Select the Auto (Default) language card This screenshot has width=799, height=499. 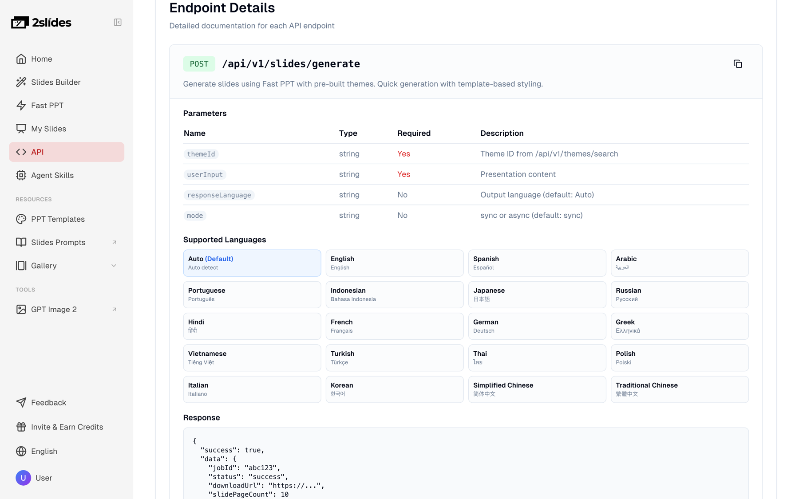[252, 263]
